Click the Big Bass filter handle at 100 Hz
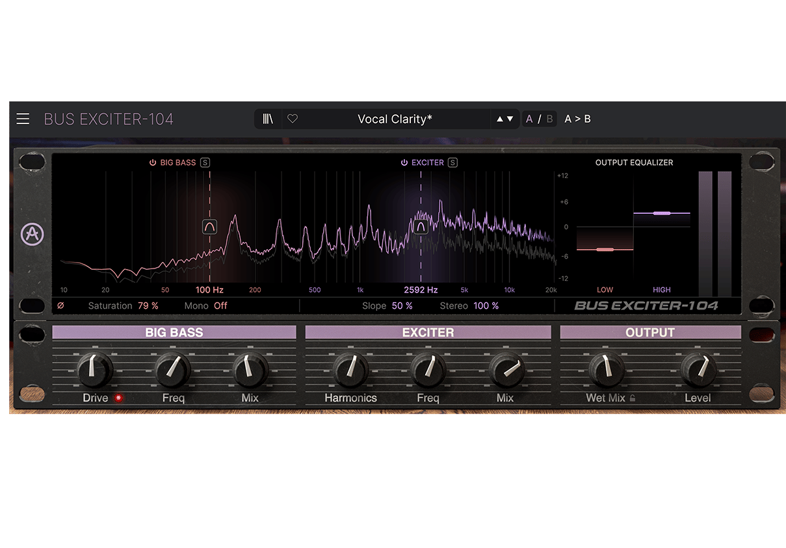Image resolution: width=786 pixels, height=548 pixels. coord(209,227)
